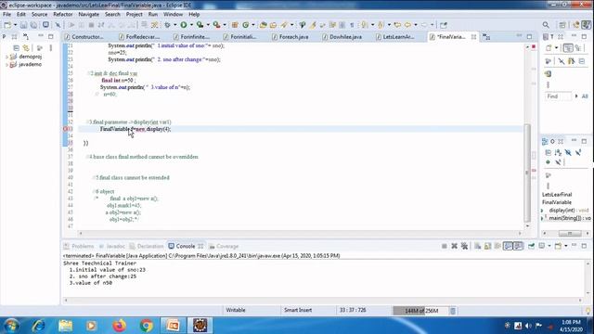Expand main(String[]) node in Outline
Viewport: 594px width, 334px height.
click(542, 218)
